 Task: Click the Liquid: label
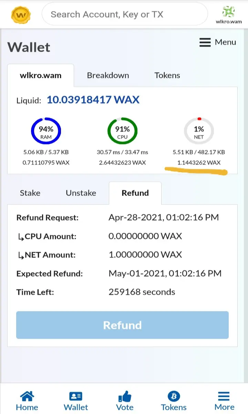(x=29, y=101)
